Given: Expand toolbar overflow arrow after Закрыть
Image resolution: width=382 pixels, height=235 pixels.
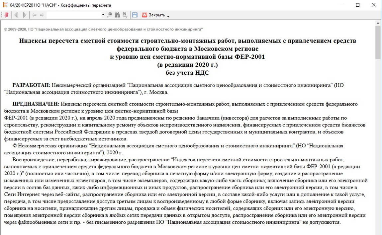Looking at the screenshot, I should point(168,16).
